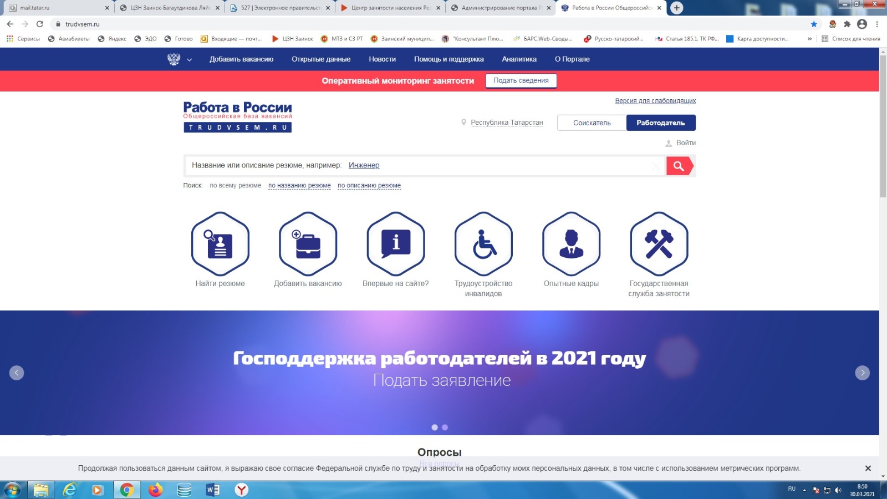Screen dimensions: 887x499
Task: Open Государственная служба занятости hammers icon
Action: pos(659,244)
